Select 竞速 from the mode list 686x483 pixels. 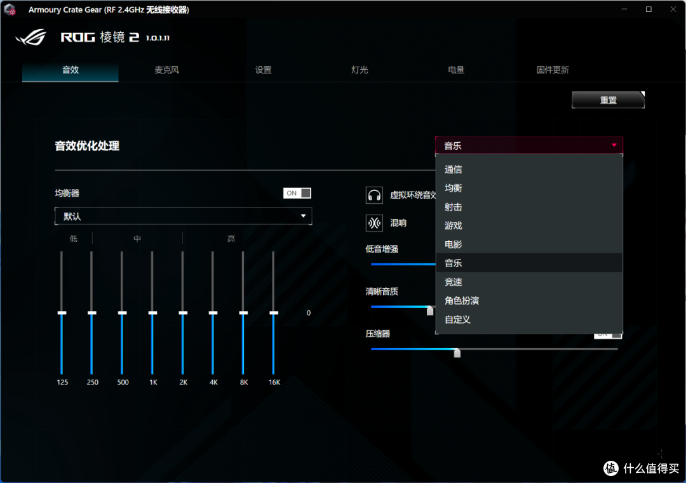tap(529, 282)
